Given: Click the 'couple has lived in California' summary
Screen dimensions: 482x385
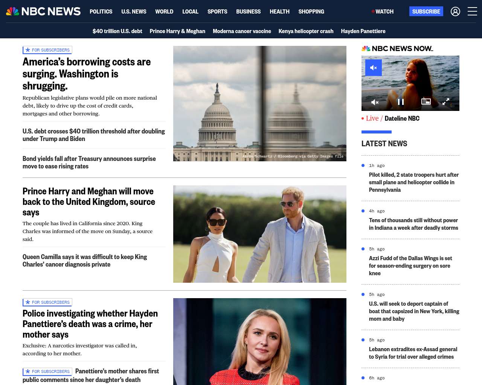Looking at the screenshot, I should point(87,231).
